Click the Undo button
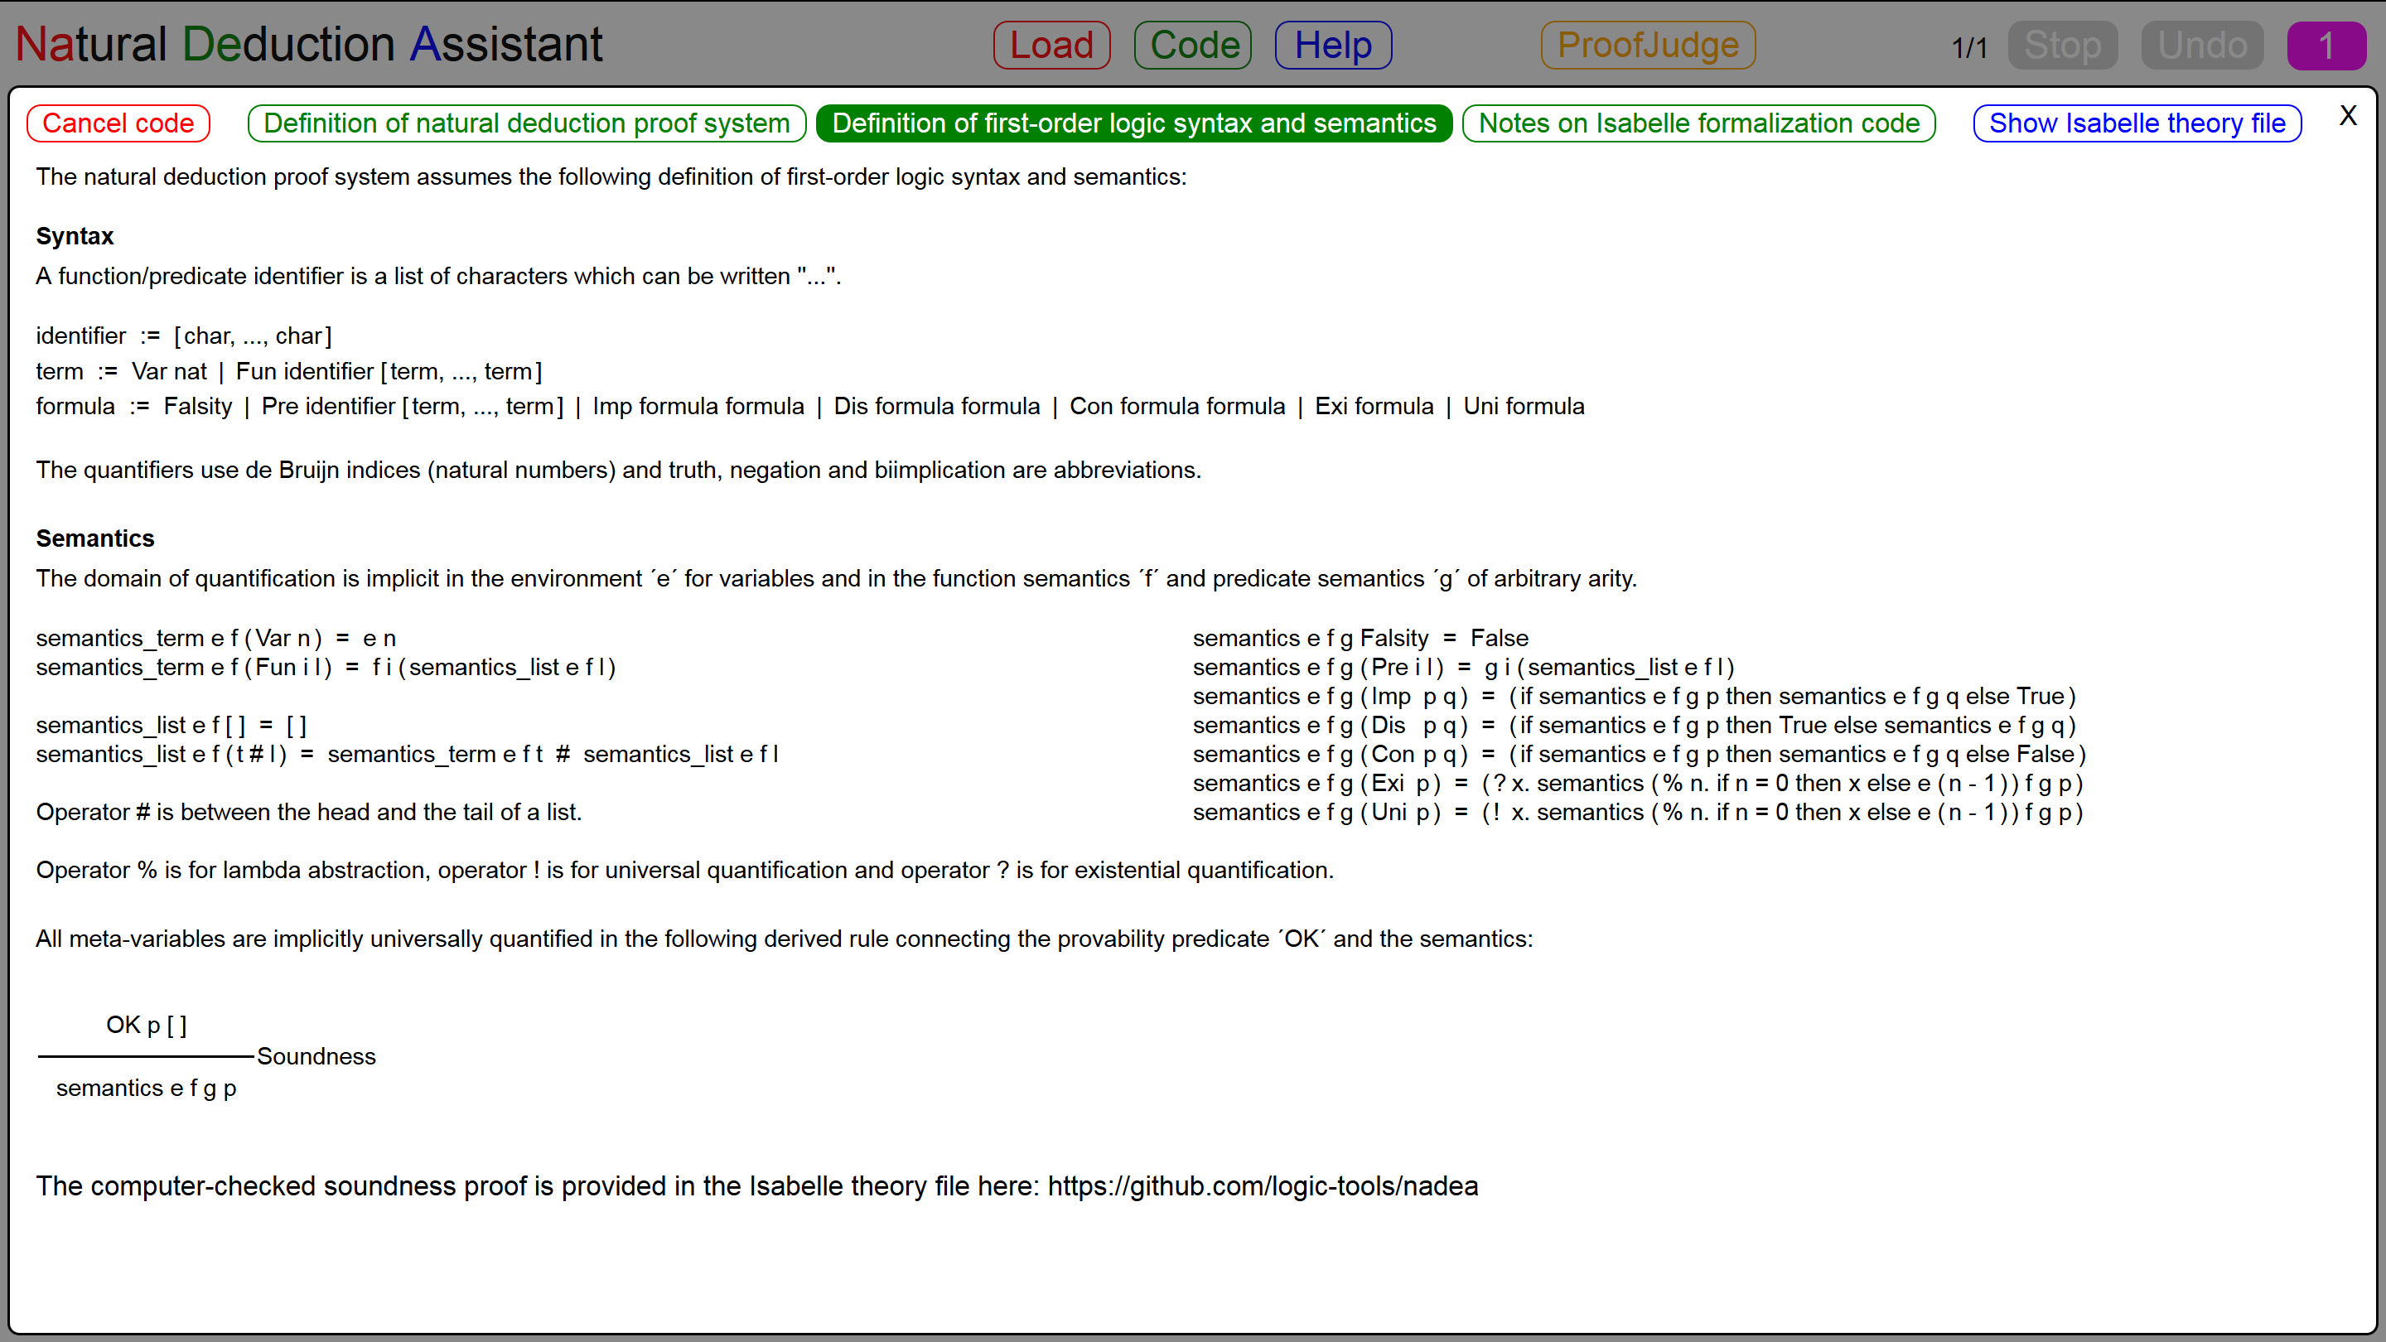This screenshot has height=1342, width=2386. tap(2203, 46)
